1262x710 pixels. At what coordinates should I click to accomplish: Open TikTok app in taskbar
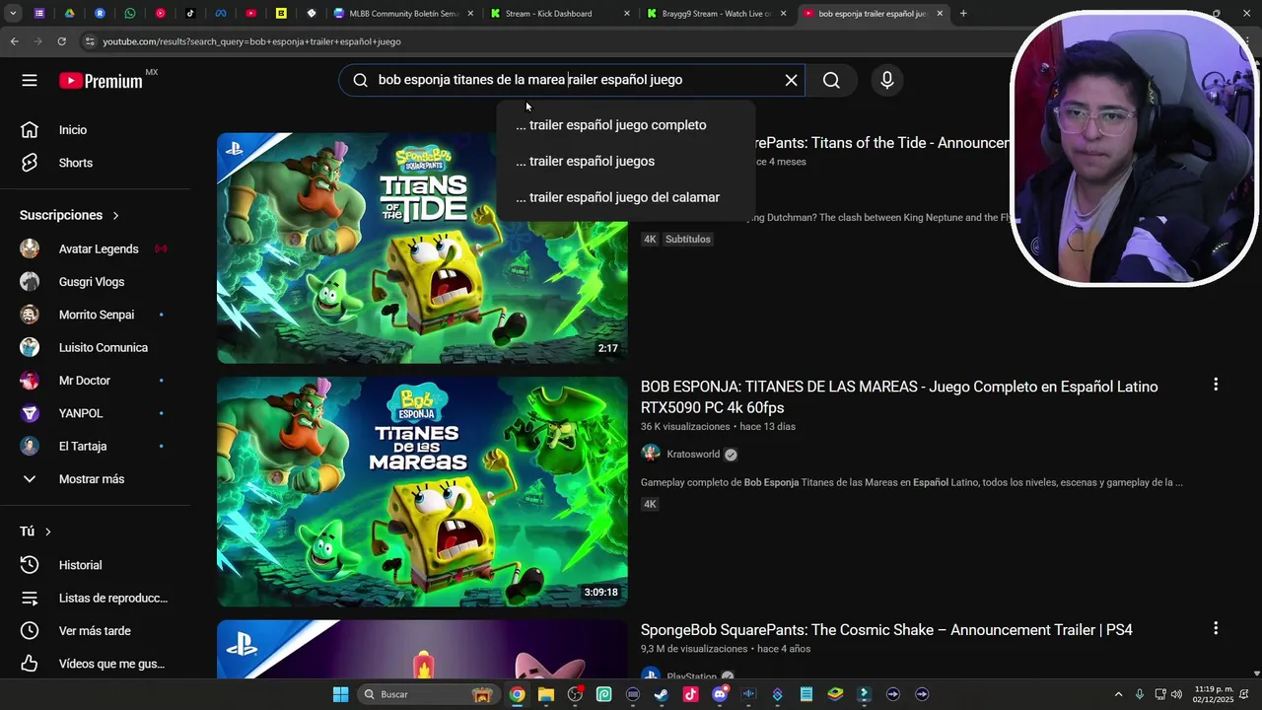(x=690, y=694)
